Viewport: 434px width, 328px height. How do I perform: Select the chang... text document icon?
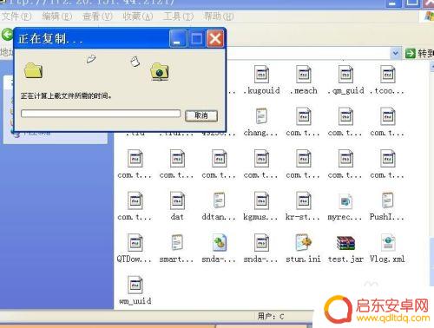point(261,116)
